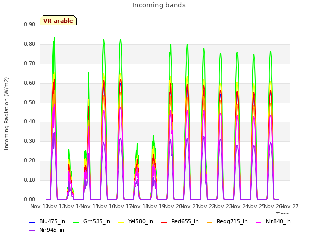This screenshot has width=320, height=240.
Task: Click the Nov 27 x-axis date label
Action: pos(290,206)
